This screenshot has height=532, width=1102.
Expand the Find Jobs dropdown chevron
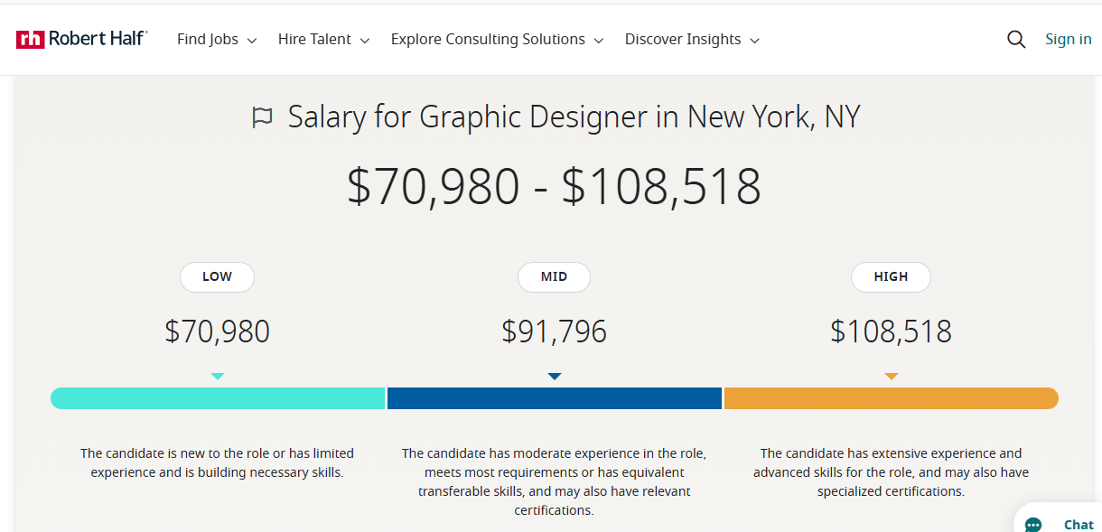pyautogui.click(x=252, y=40)
